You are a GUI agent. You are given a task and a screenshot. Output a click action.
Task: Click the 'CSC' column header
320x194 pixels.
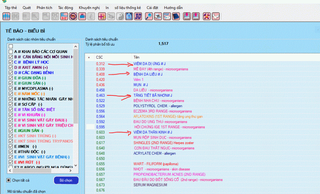[99, 57]
